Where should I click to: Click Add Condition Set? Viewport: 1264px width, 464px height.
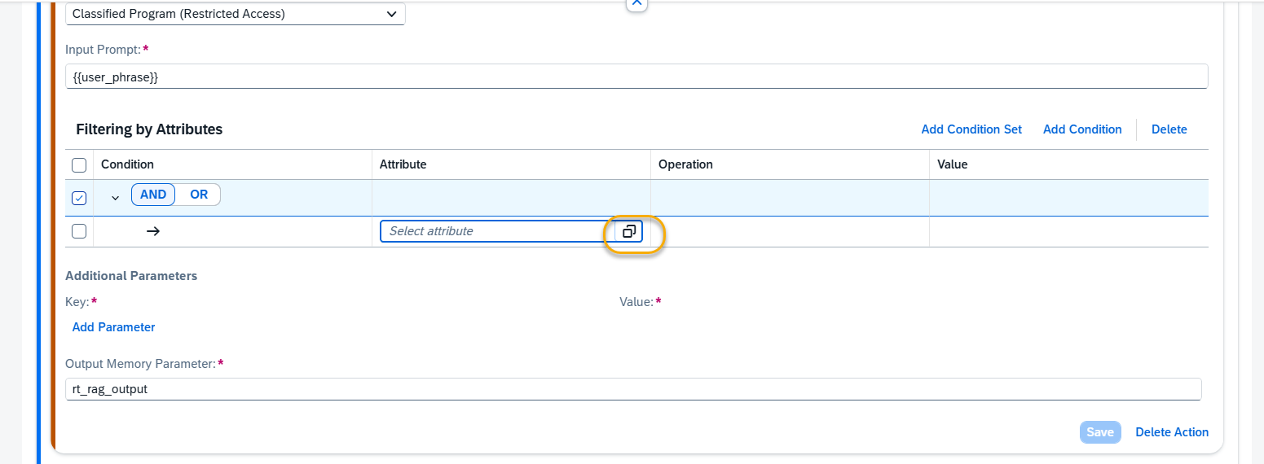pyautogui.click(x=971, y=129)
